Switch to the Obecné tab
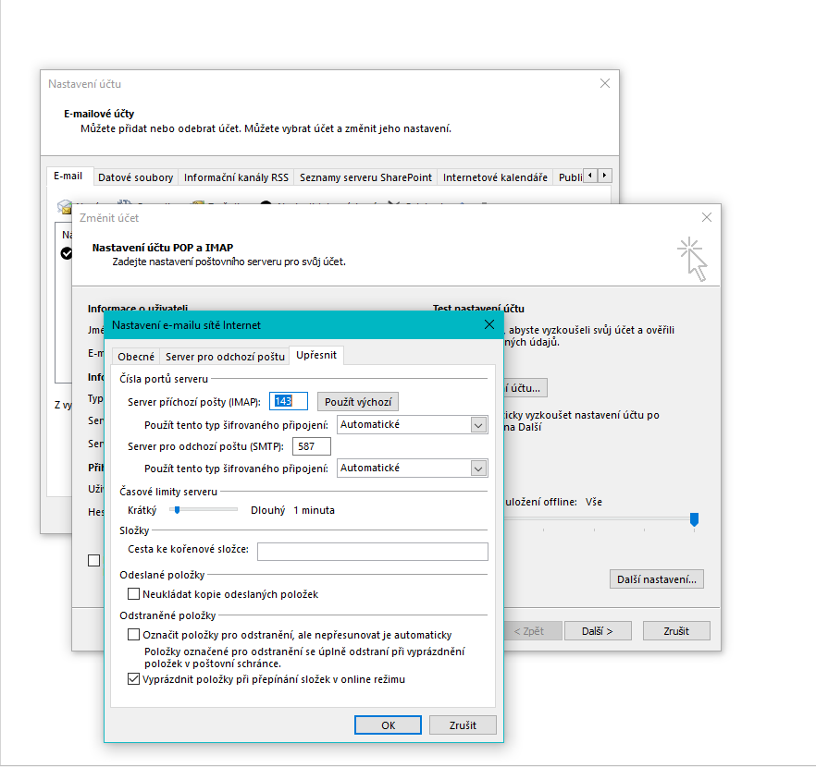This screenshot has height=767, width=816. (x=135, y=356)
